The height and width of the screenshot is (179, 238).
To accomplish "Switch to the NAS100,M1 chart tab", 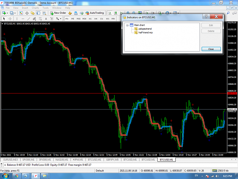I will pyautogui.click(x=62, y=160).
